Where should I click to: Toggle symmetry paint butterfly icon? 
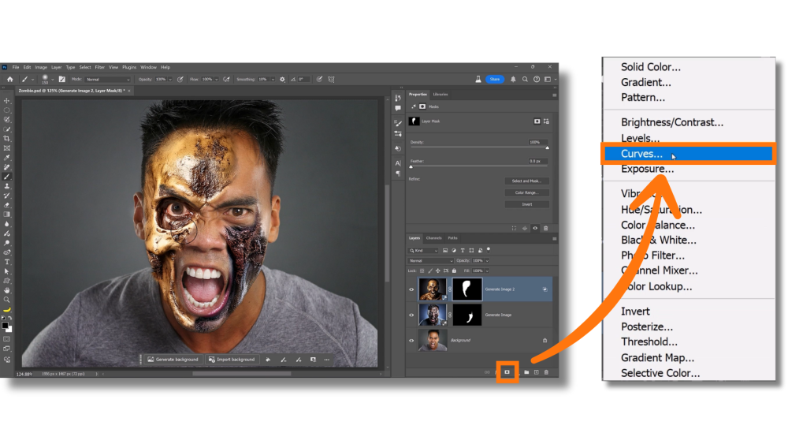(331, 79)
